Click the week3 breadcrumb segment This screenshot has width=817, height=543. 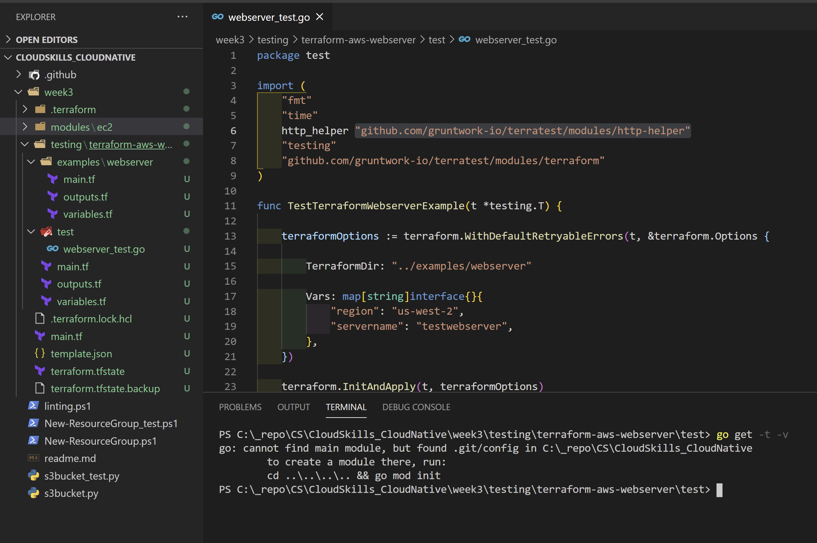(x=230, y=40)
